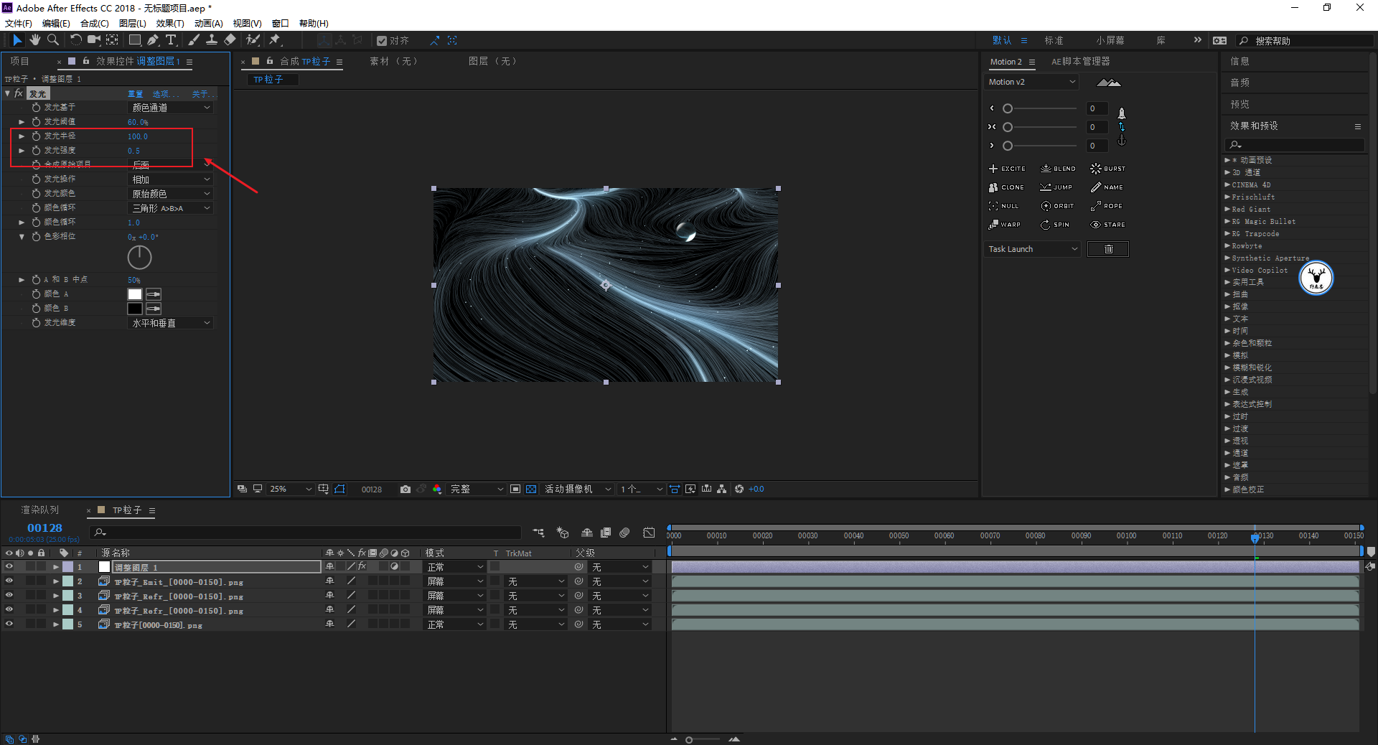Toggle the 发光 fx effect switch

(x=19, y=93)
